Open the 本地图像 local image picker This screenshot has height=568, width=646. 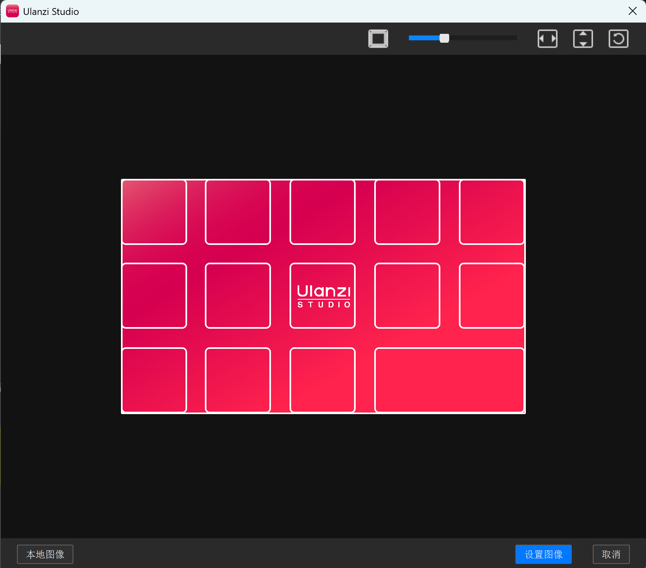click(45, 554)
